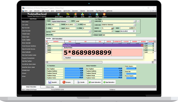Click the grid scroll right arrow
Viewport: 178px width, 102px height.
153,62
